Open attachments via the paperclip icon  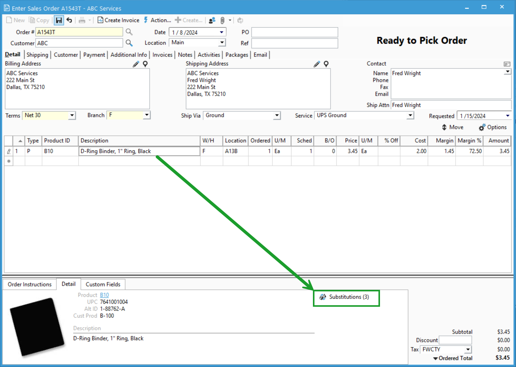coord(222,20)
